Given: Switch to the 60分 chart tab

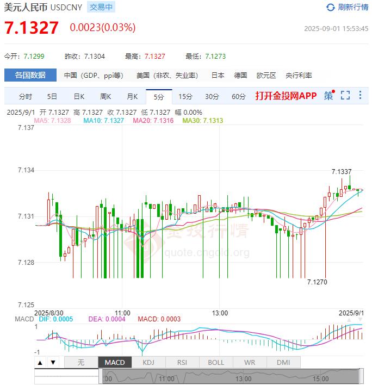Looking at the screenshot, I should pos(238,97).
